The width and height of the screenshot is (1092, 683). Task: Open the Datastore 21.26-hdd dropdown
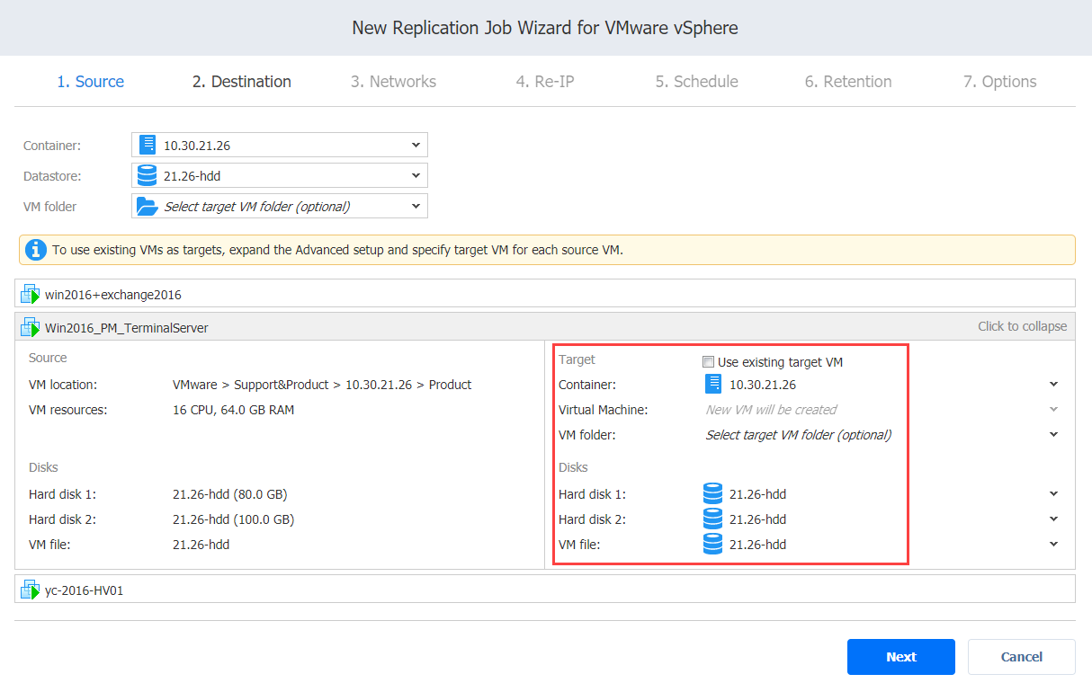(x=280, y=175)
